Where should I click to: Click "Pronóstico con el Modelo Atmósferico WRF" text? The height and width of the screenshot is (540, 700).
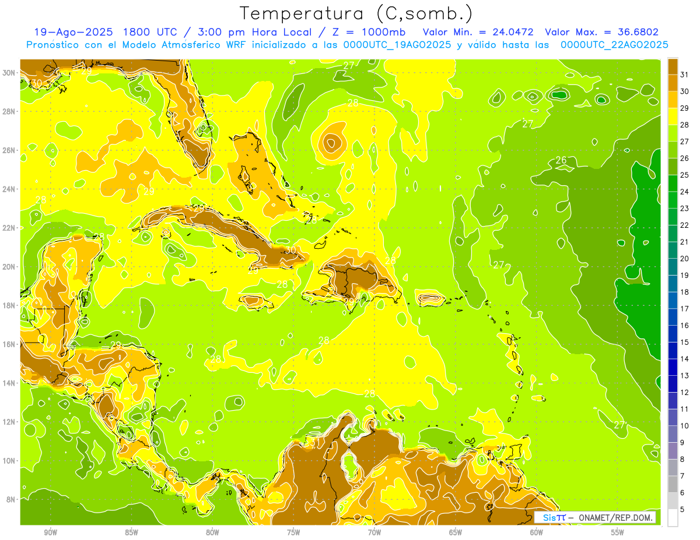(137, 45)
